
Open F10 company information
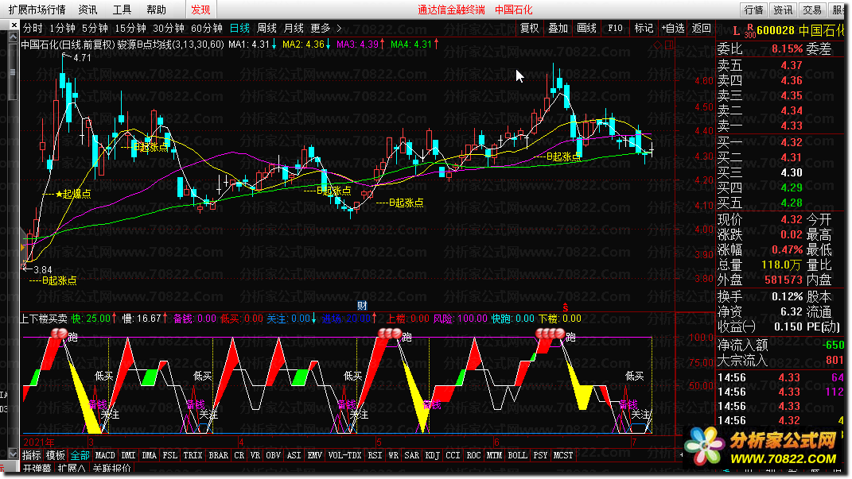(x=615, y=29)
